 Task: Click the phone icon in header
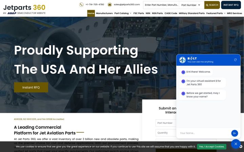click(x=81, y=5)
